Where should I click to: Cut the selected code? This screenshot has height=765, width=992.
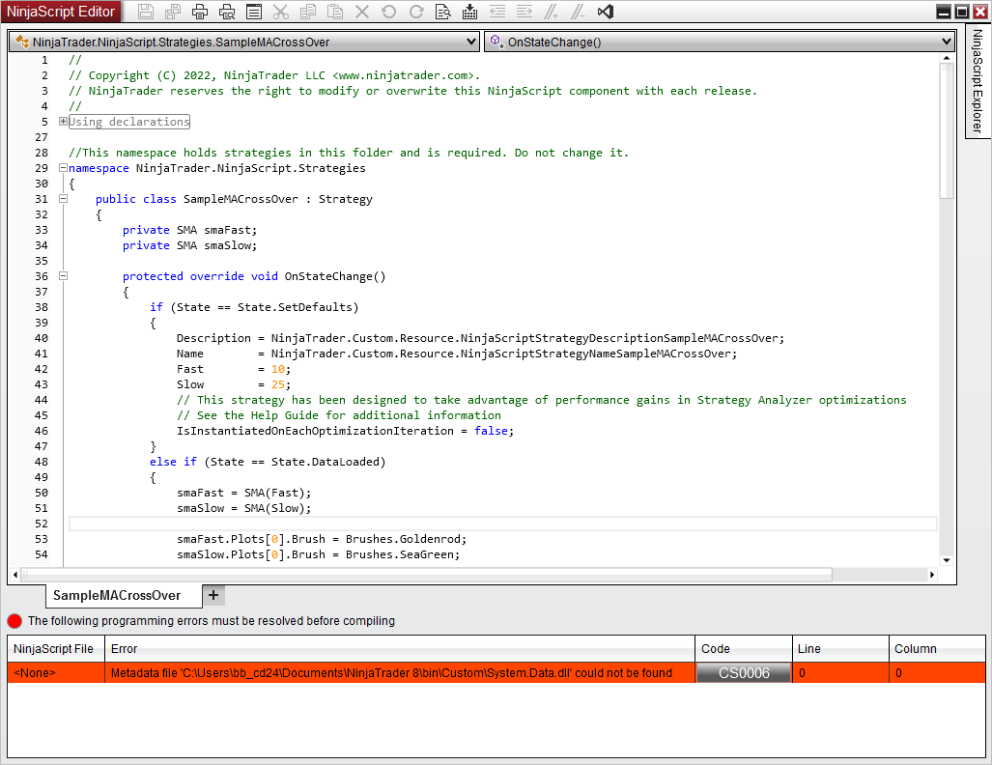pyautogui.click(x=281, y=12)
